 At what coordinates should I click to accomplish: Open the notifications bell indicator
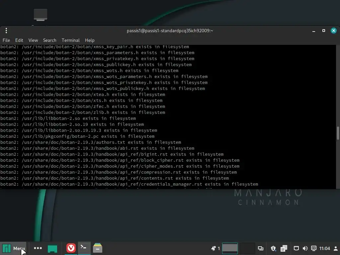click(213, 248)
